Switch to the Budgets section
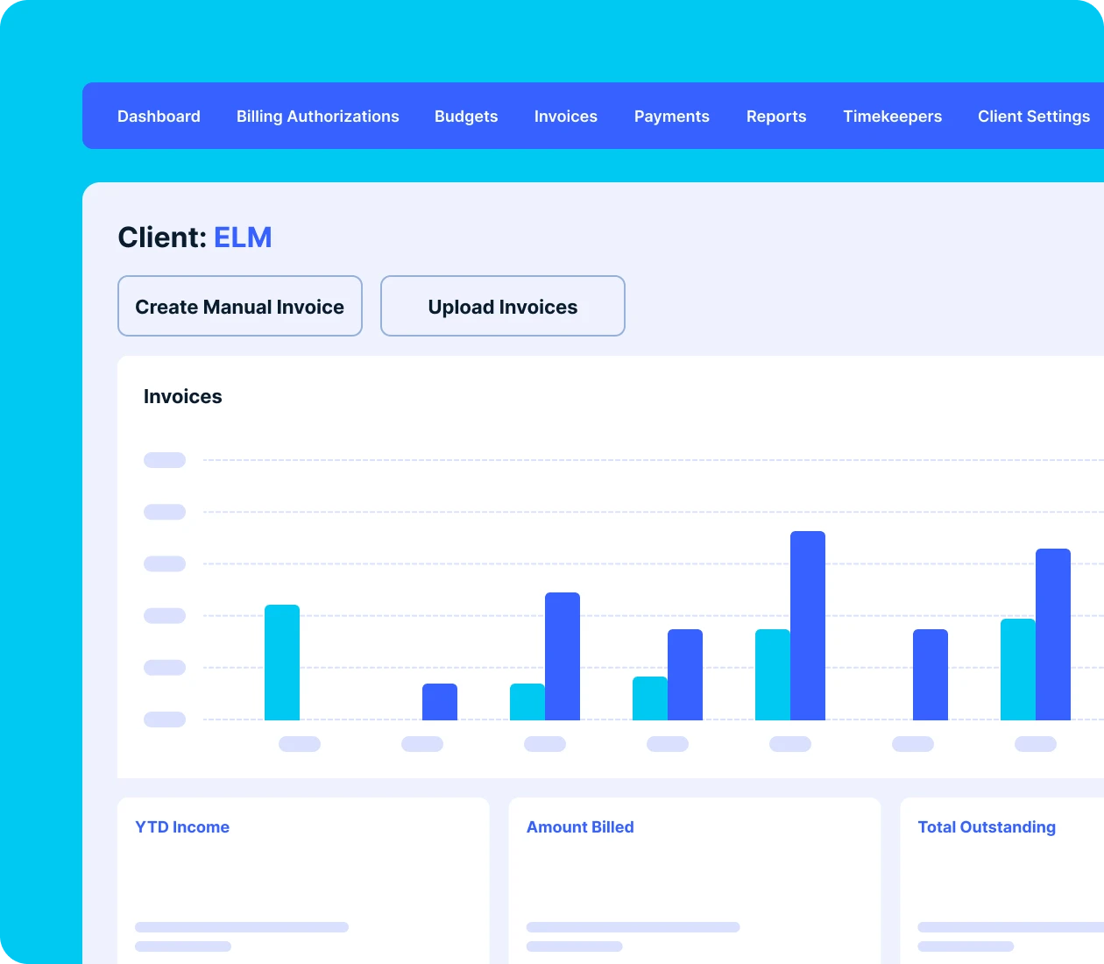 point(466,117)
